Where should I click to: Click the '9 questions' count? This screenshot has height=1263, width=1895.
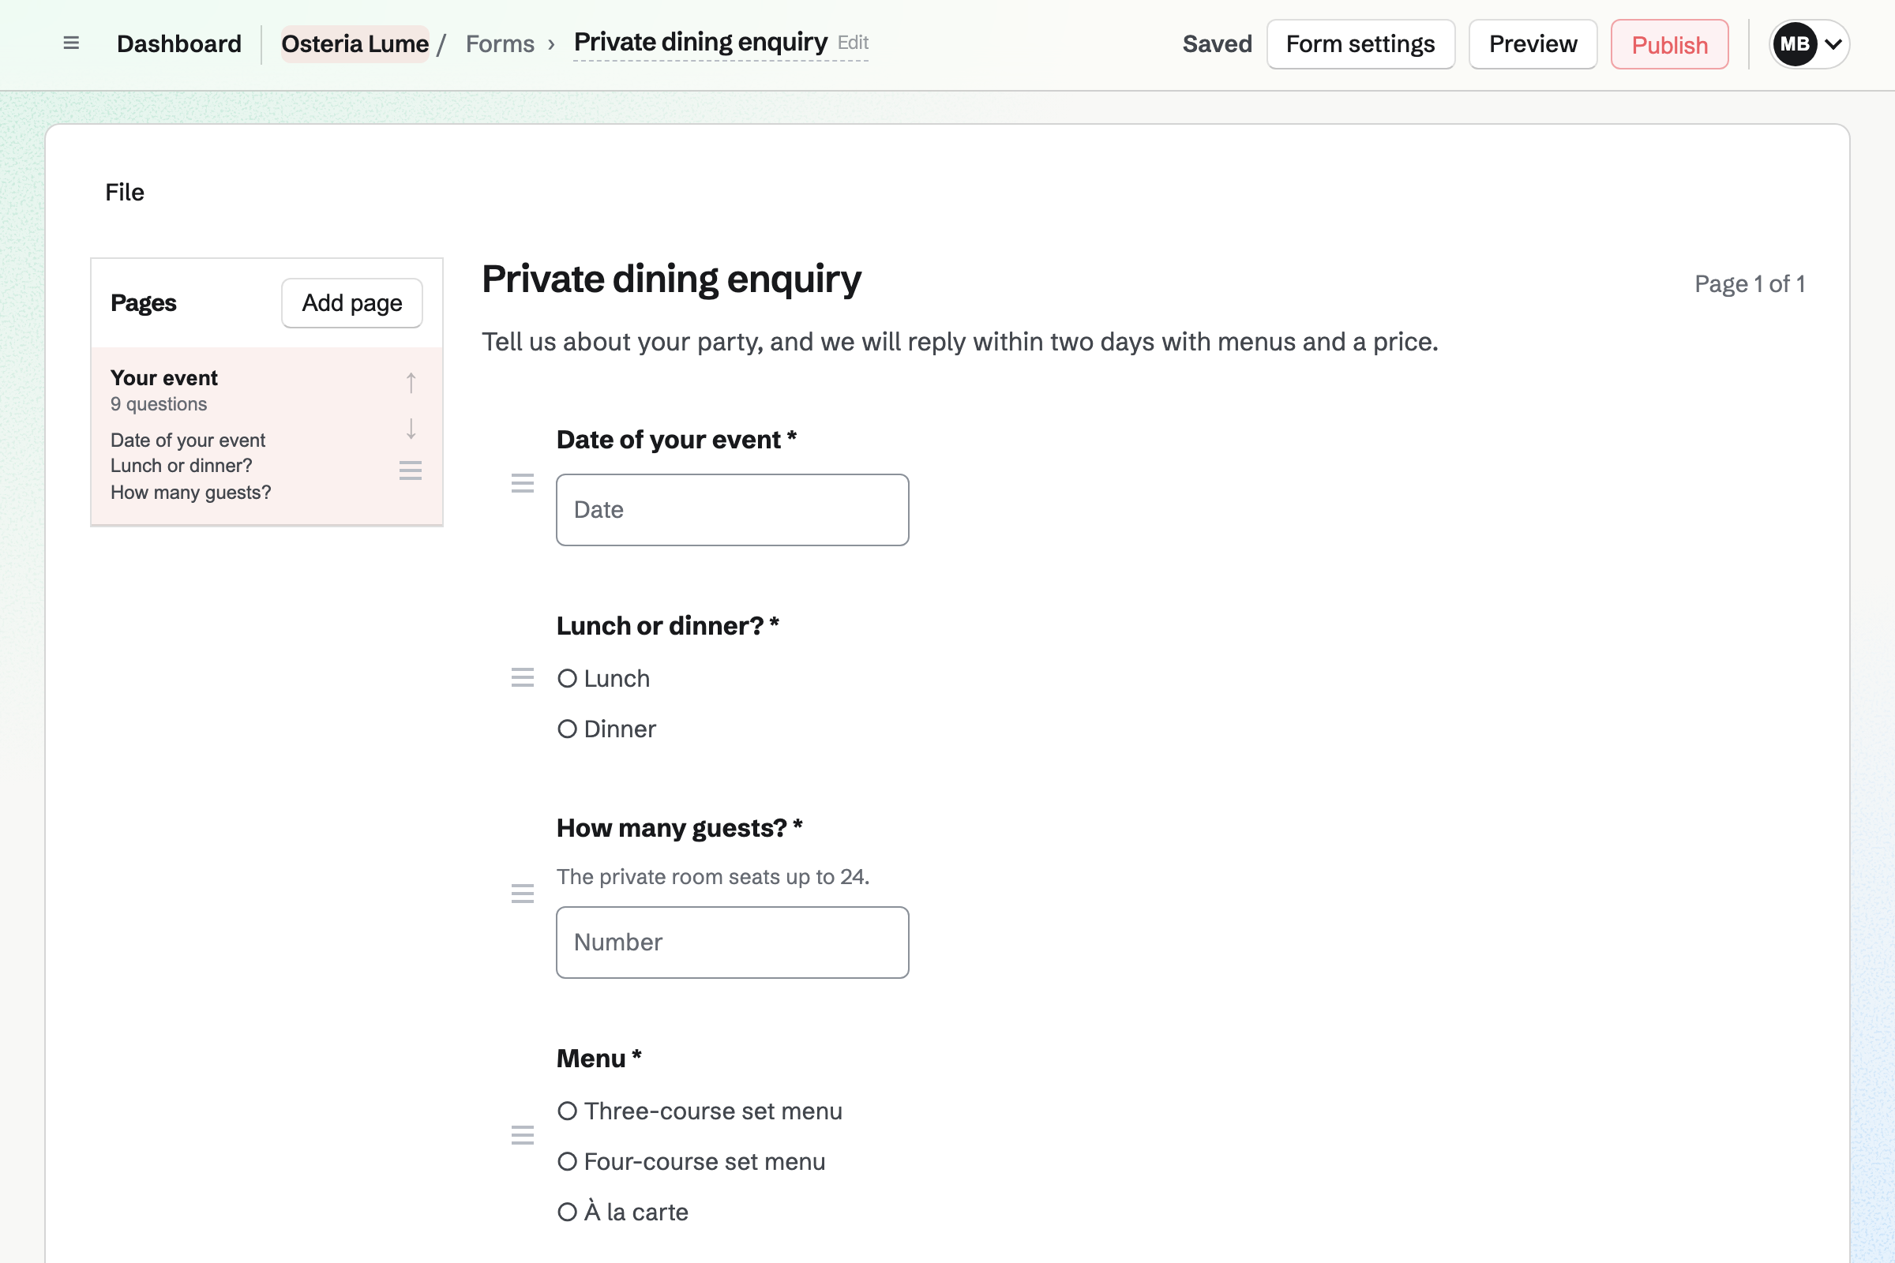click(159, 404)
